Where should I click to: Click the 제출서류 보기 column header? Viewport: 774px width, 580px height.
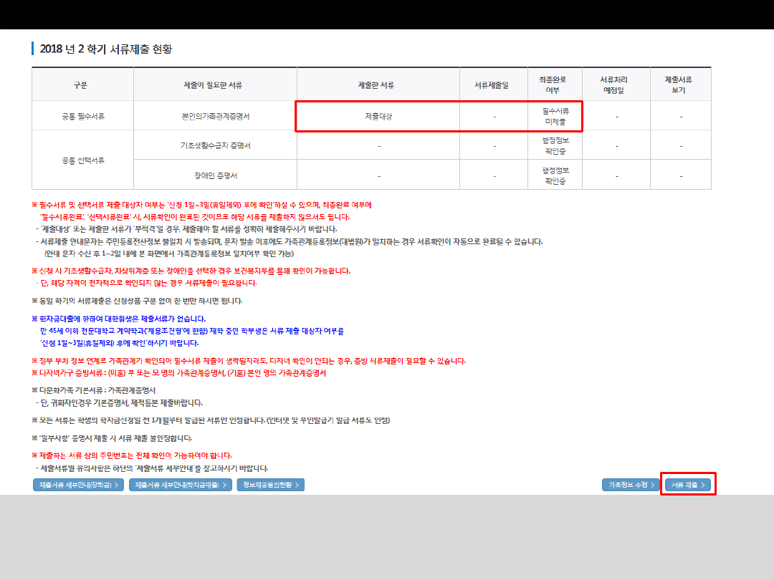pos(680,85)
